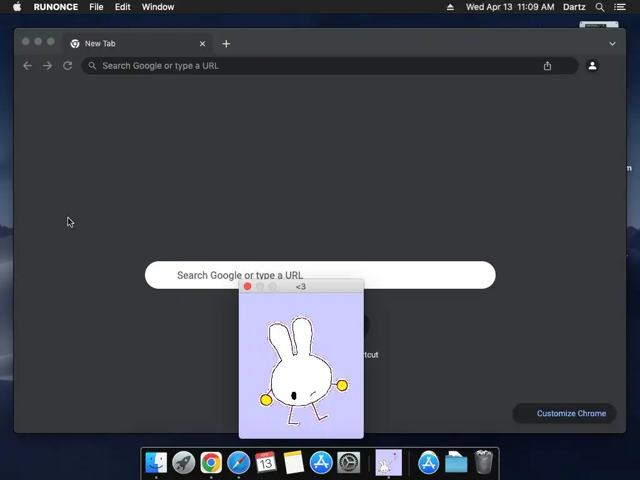Expand the tab search chevron in Chrome

click(x=612, y=44)
